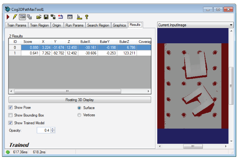Click the image display scroll left arrow

[159, 146]
